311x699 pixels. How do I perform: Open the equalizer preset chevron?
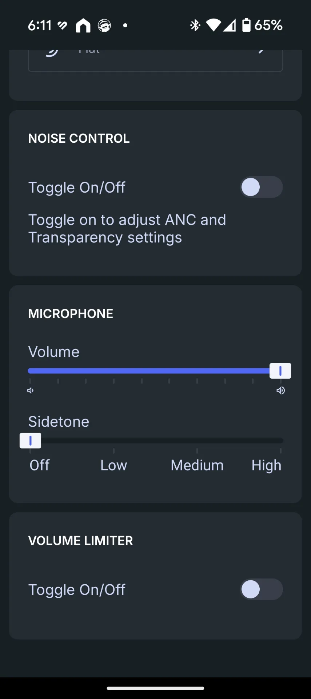[x=261, y=51]
